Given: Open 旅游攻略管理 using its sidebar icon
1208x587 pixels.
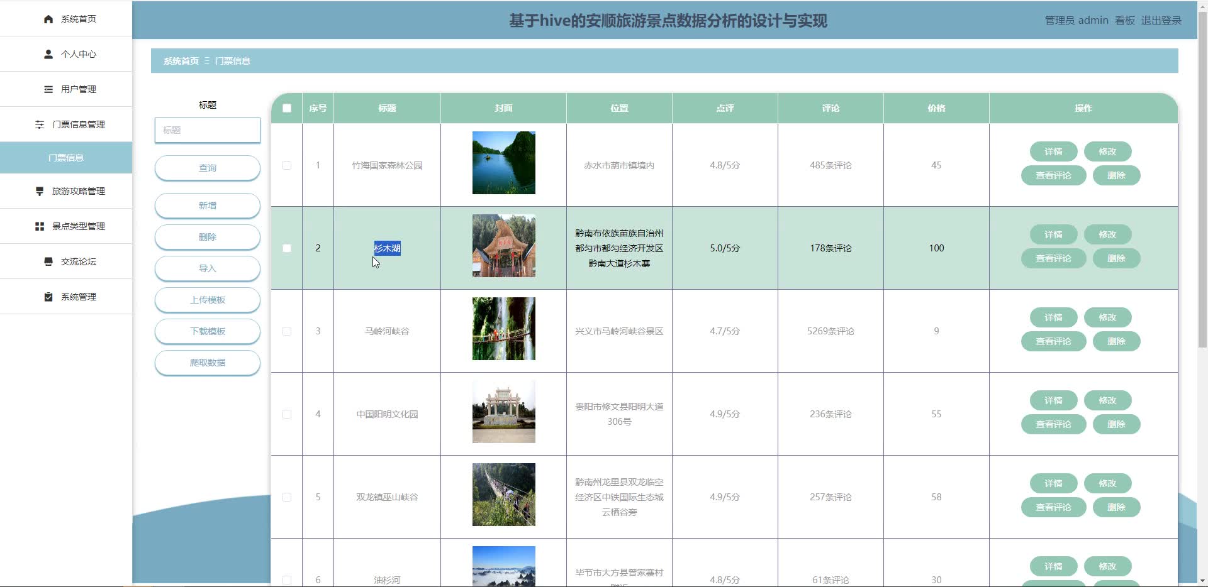Looking at the screenshot, I should pos(38,191).
